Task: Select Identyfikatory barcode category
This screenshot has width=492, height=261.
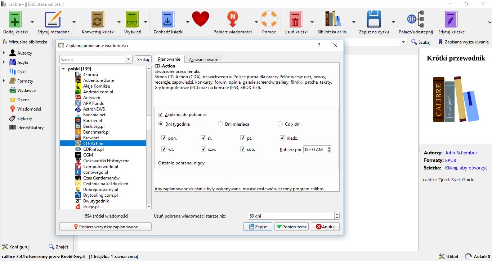Action: pyautogui.click(x=30, y=128)
